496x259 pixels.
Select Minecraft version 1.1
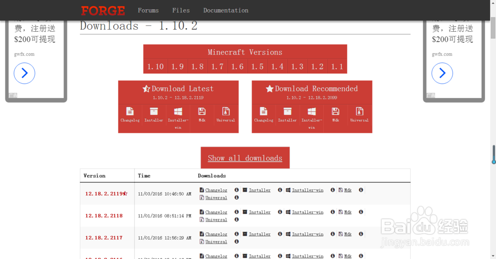[x=337, y=67]
